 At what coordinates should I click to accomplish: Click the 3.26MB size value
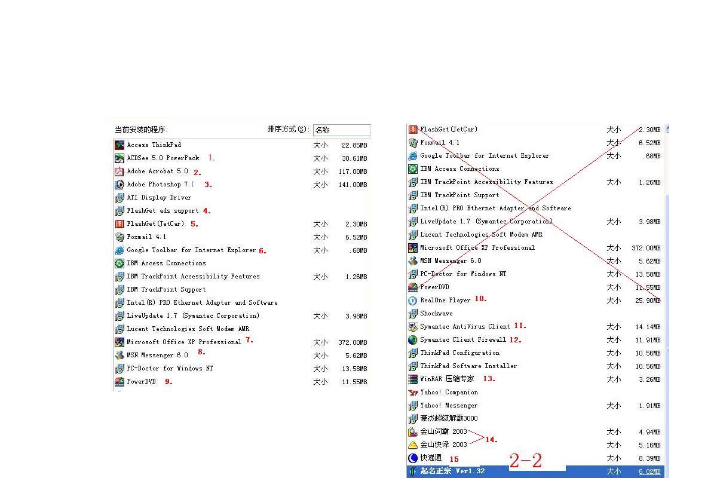coord(649,379)
